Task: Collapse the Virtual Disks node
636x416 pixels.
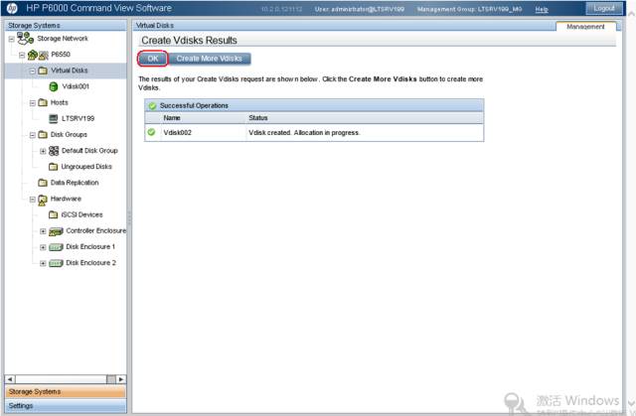Action: pos(33,71)
